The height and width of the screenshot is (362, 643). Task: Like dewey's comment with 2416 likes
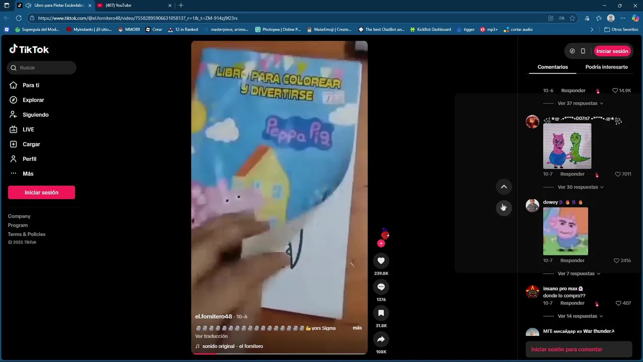[616, 260]
